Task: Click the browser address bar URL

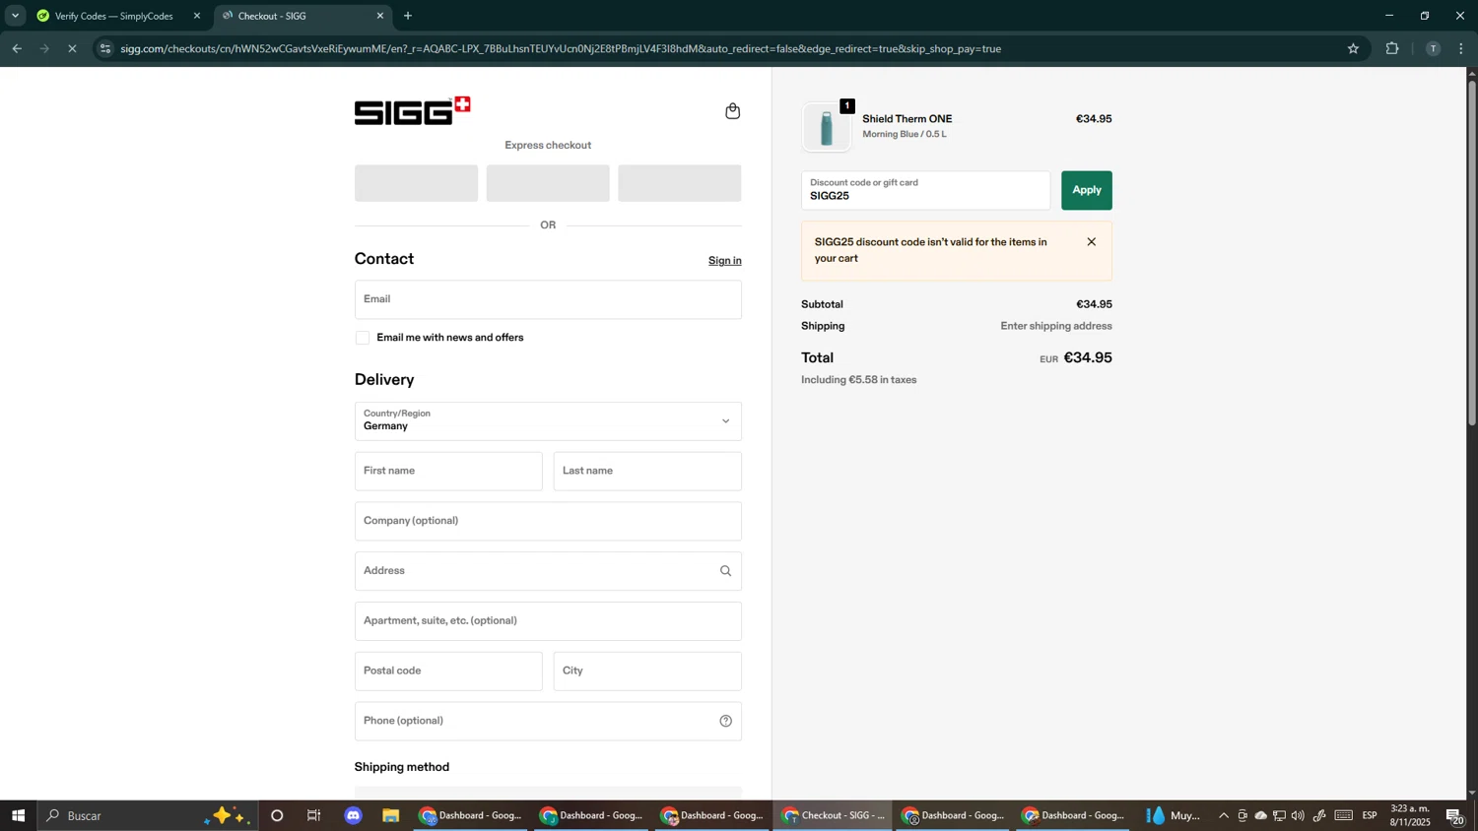Action: pyautogui.click(x=561, y=48)
